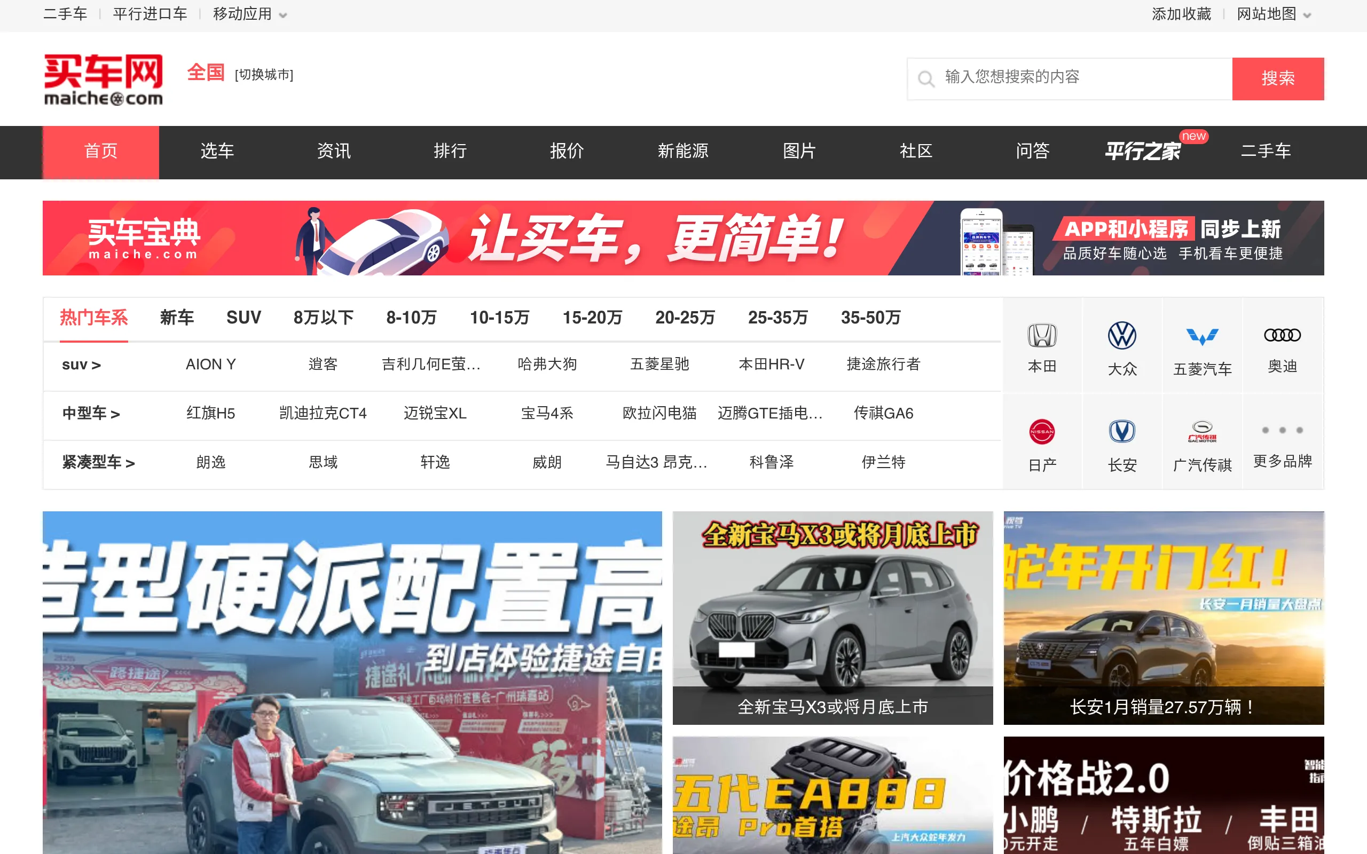This screenshot has height=854, width=1367.
Task: Open the 传祺GA6 model link
Action: point(883,414)
